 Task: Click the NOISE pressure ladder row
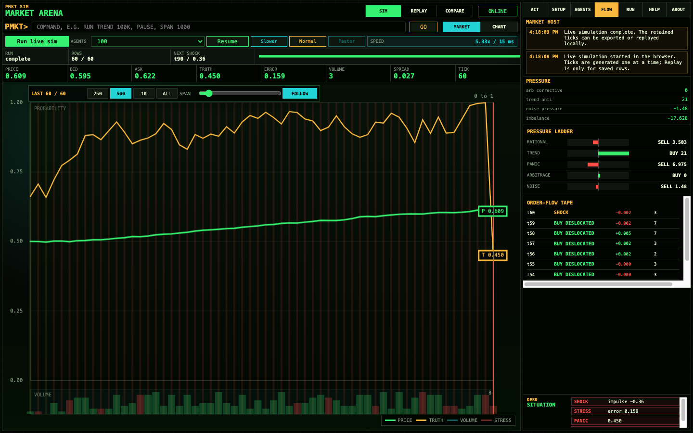(607, 187)
